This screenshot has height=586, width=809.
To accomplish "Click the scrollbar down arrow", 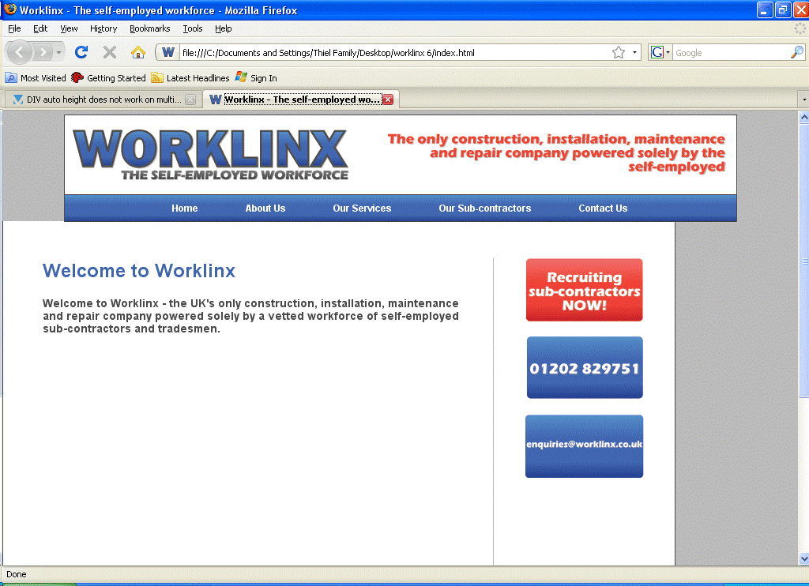I will click(x=803, y=558).
